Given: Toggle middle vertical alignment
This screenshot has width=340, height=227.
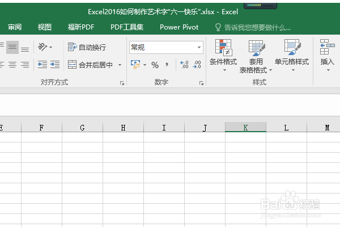Looking at the screenshot, I should coord(12,47).
